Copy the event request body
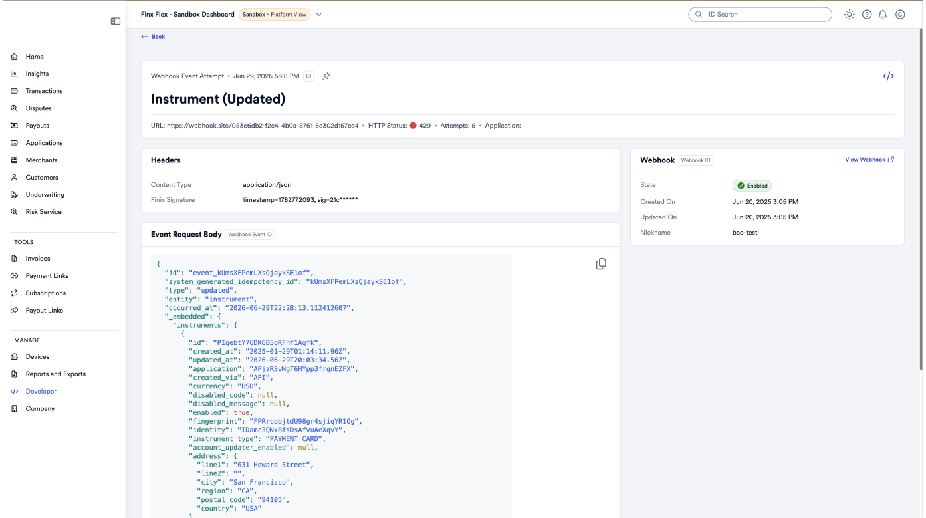 601,264
